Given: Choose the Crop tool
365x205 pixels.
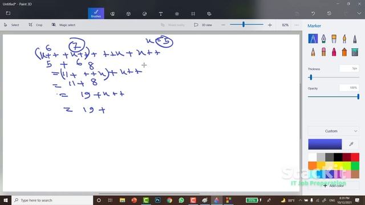Looking at the screenshot, I should click(35, 25).
